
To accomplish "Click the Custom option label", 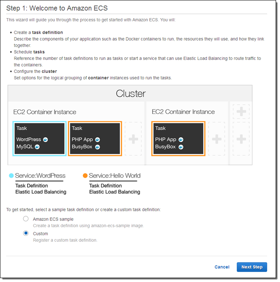I will point(41,233).
